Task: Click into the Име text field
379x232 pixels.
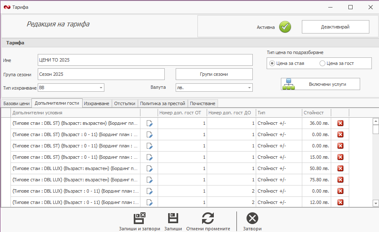Action: [x=145, y=60]
